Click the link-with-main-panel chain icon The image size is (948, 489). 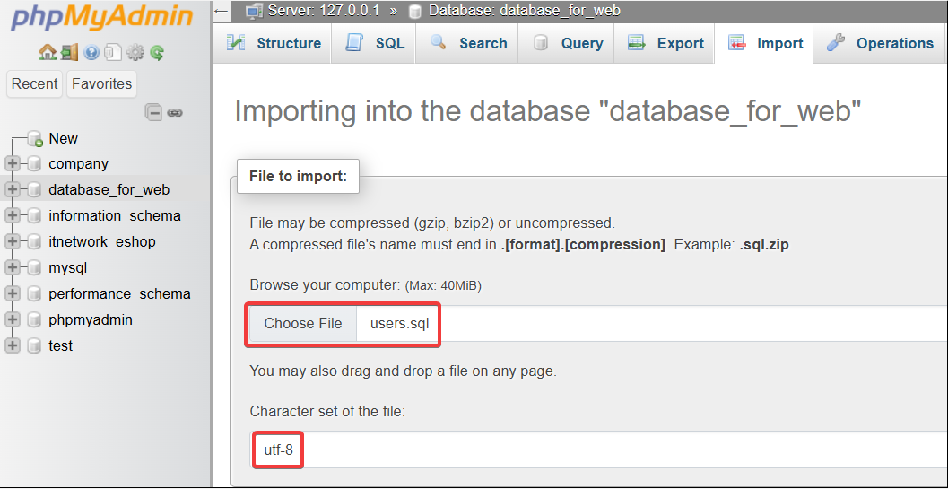point(175,113)
